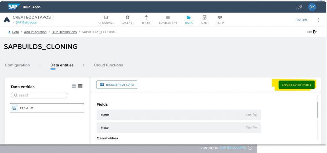The image size is (327, 153).
Task: Open the three-dot more options menu
Action: [319, 20]
